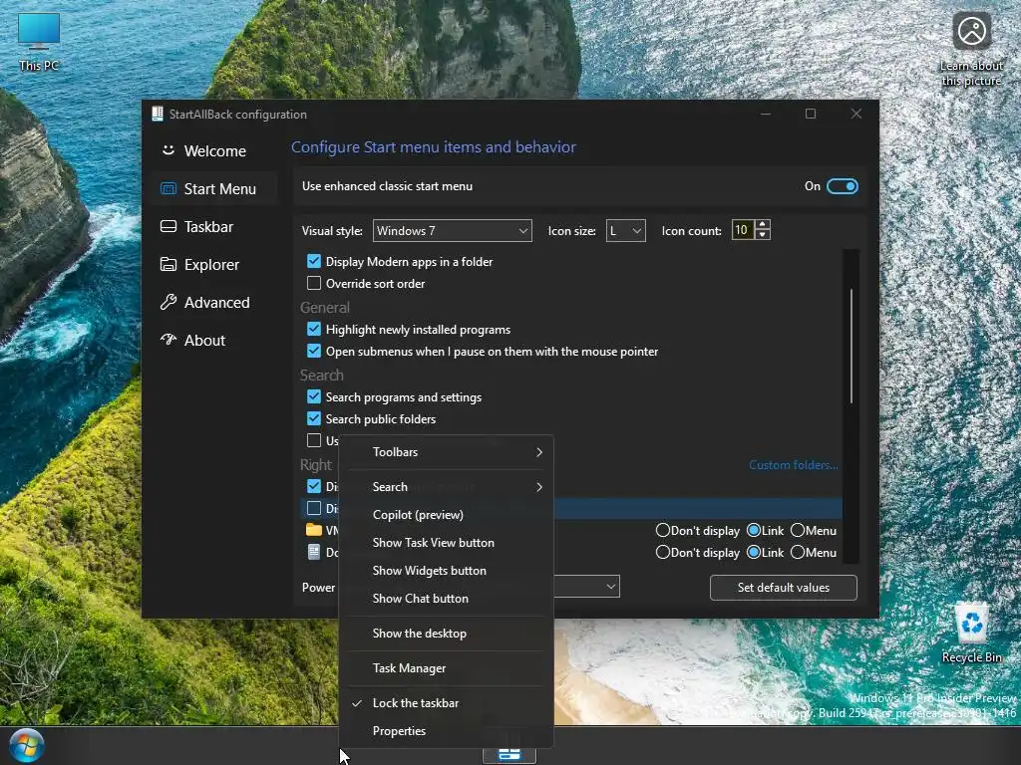Uncheck Search public folders
This screenshot has width=1021, height=765.
(x=314, y=418)
